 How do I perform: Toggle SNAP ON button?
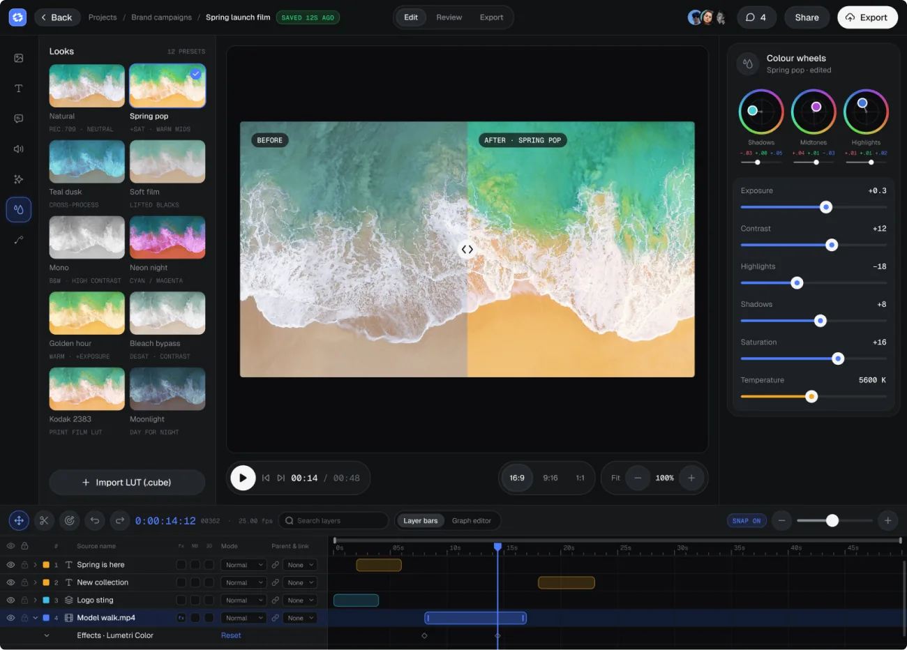747,521
